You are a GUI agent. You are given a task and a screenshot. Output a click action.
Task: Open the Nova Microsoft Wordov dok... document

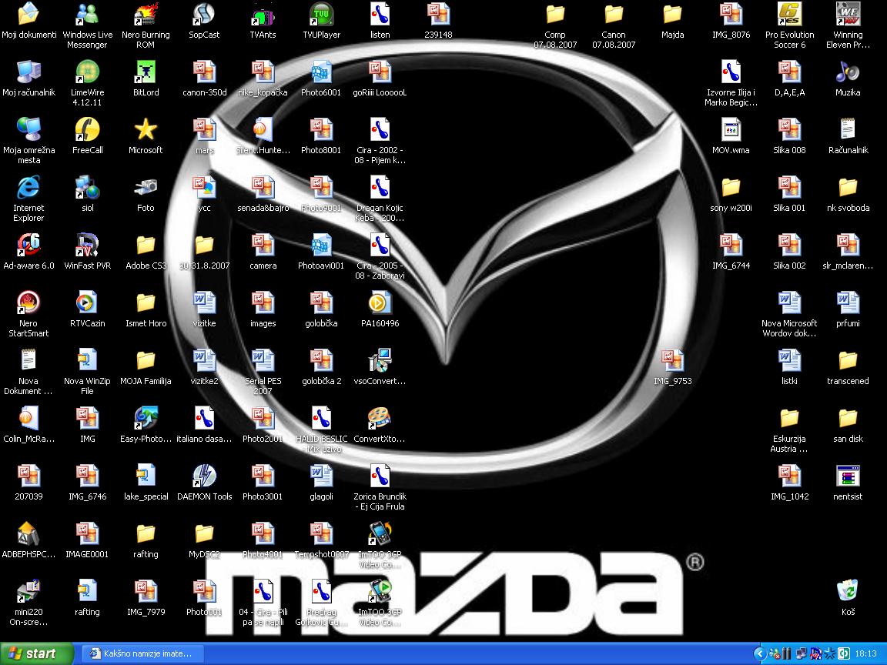790,303
